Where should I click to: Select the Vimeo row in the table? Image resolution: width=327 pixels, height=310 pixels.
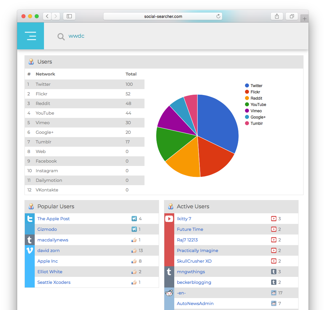pos(84,123)
